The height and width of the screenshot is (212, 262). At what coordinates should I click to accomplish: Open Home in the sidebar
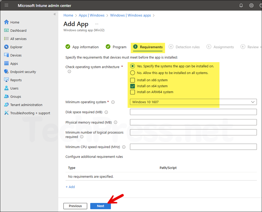coord(15,22)
